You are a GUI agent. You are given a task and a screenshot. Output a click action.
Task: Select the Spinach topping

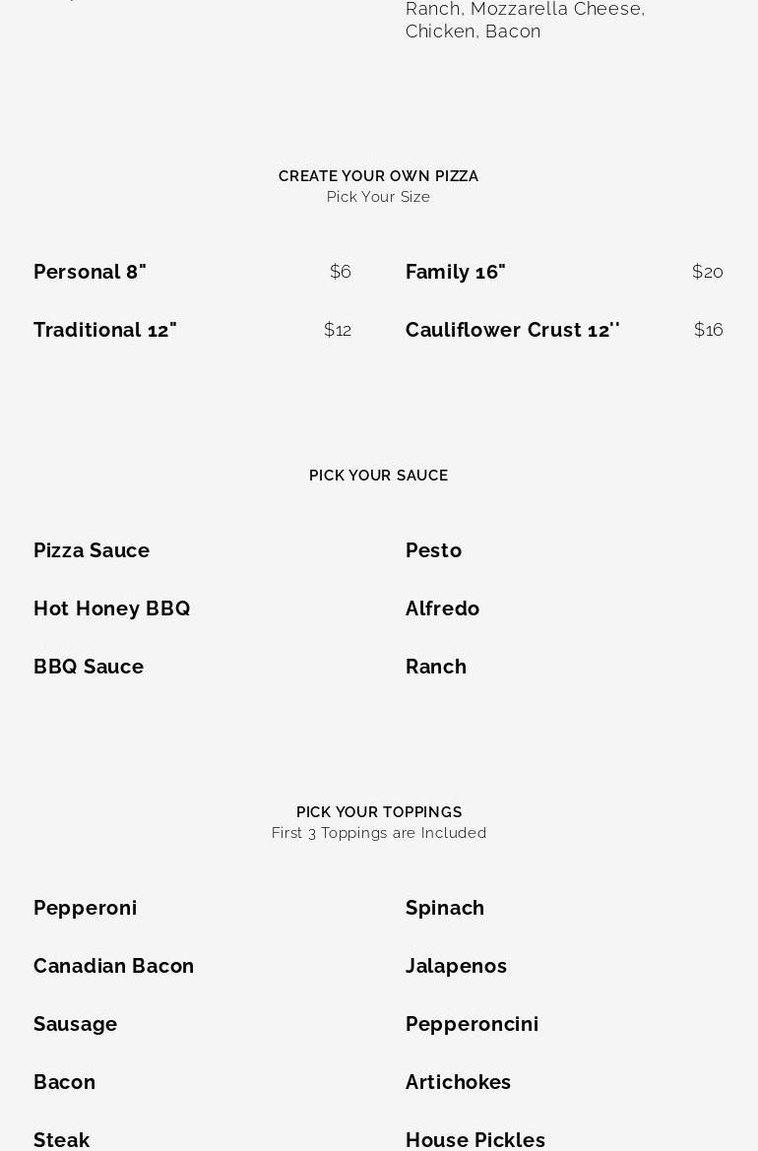[x=444, y=908]
